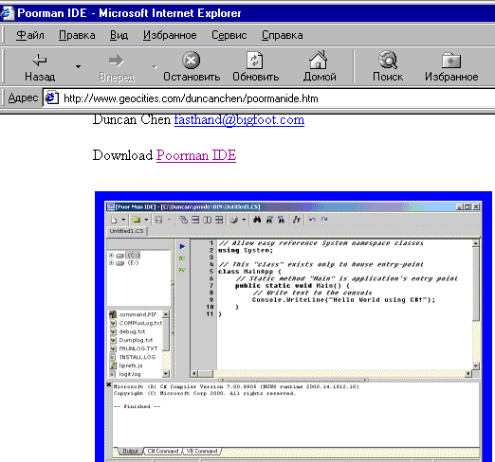495x462 pixels.
Task: Expand the (C:) drive tree node
Action: [111, 255]
